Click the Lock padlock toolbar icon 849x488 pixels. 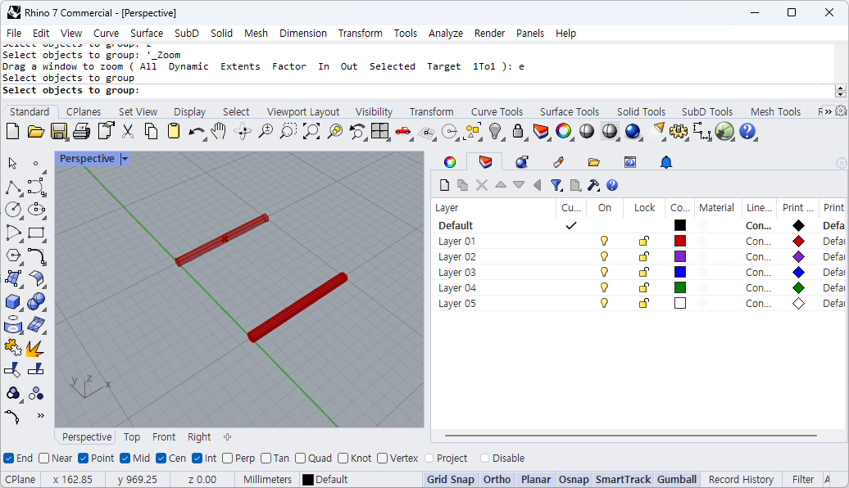518,132
